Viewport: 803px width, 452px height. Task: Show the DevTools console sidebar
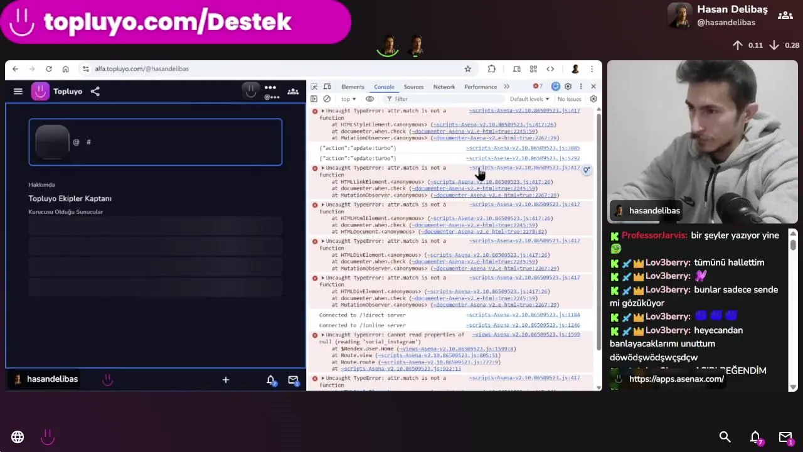pos(314,99)
